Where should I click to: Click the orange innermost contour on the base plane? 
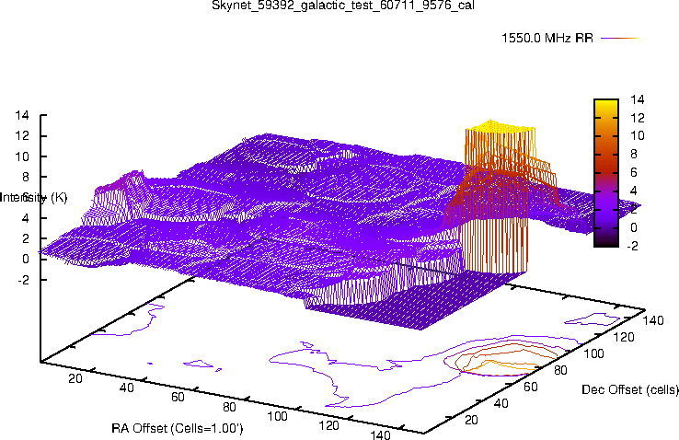(x=499, y=366)
